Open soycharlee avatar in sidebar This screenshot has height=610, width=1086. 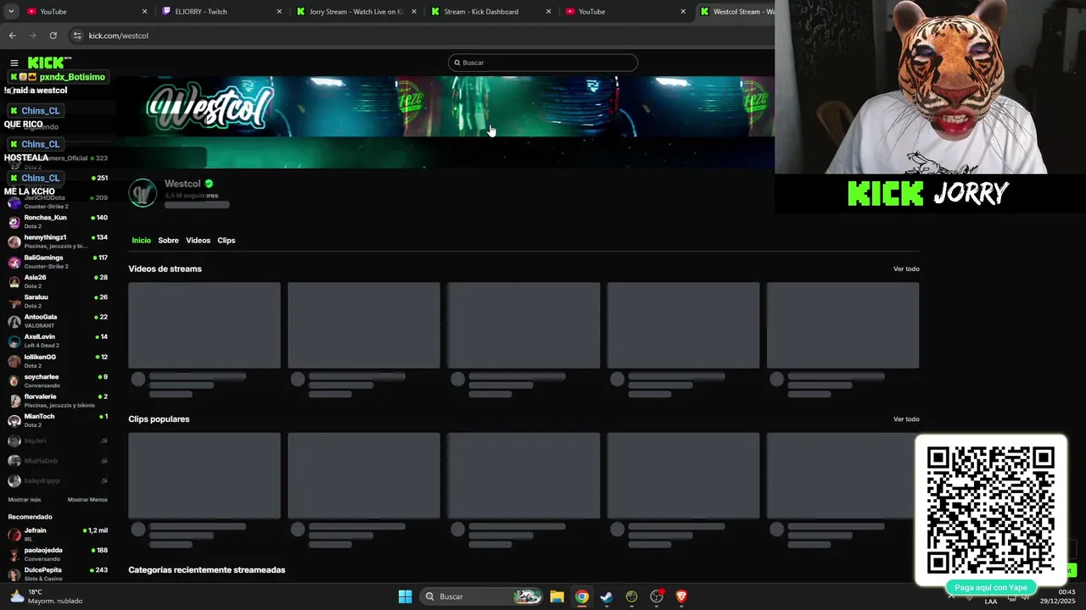14,380
